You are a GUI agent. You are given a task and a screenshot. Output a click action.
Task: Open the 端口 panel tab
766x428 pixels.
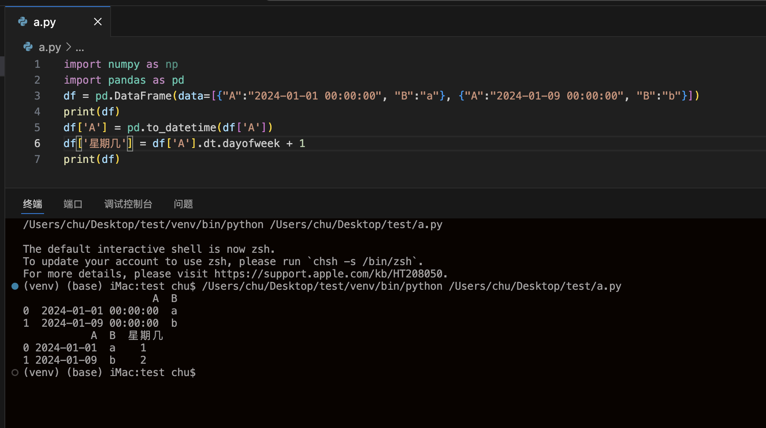click(73, 204)
